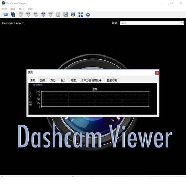Toggle the 自动缩放 option in graph
Viewport: 186px width, 184px height.
point(38,85)
